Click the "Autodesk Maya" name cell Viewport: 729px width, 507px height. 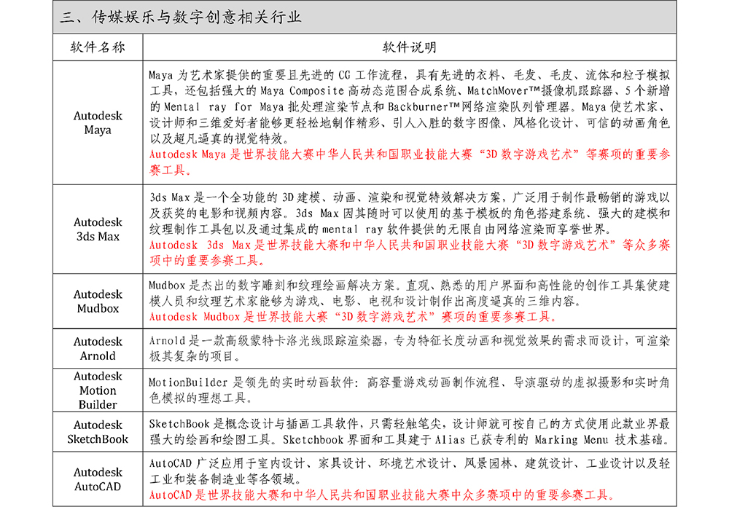pyautogui.click(x=98, y=122)
